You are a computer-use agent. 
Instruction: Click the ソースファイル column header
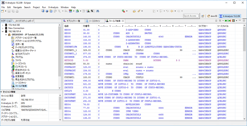click(x=226, y=26)
